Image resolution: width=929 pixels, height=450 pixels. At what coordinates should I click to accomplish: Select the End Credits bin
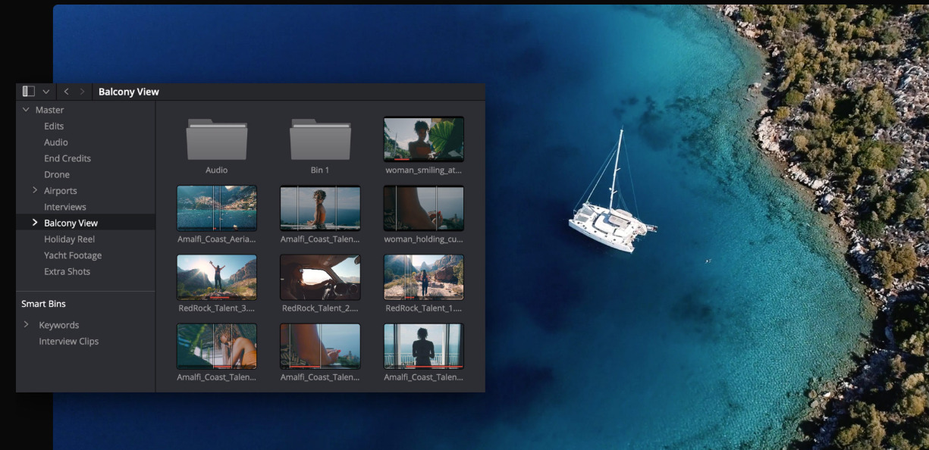(67, 158)
